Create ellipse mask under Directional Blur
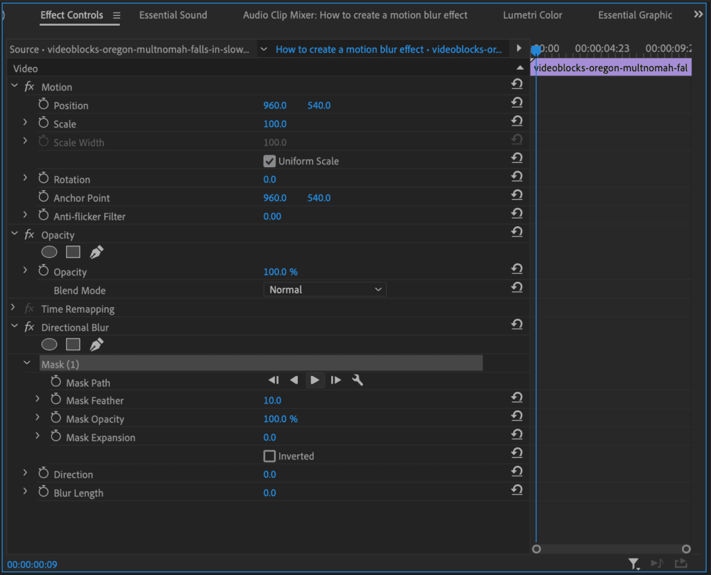 tap(49, 344)
